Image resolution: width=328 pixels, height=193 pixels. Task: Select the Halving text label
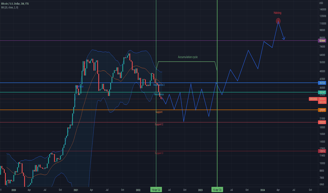point(277,13)
